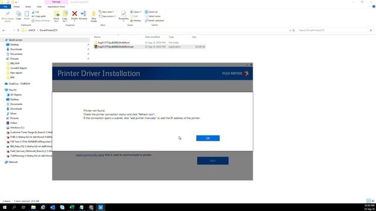The image size is (376, 211).
Task: Click OK in the Printer not found dialog
Action: tap(207, 138)
